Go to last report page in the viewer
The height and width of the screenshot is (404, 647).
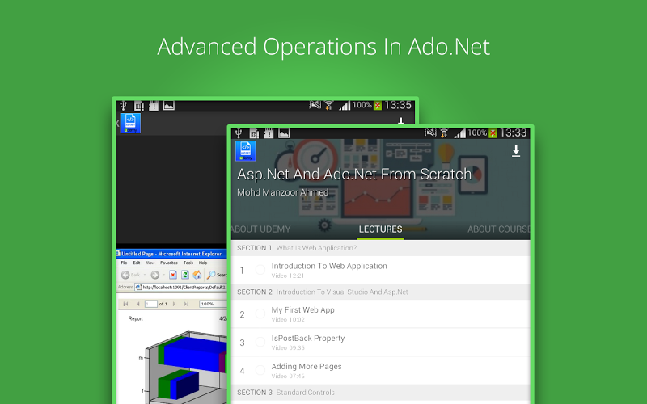click(186, 304)
